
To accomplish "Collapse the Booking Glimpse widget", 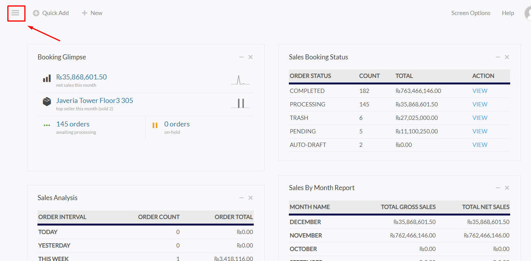I will [241, 57].
